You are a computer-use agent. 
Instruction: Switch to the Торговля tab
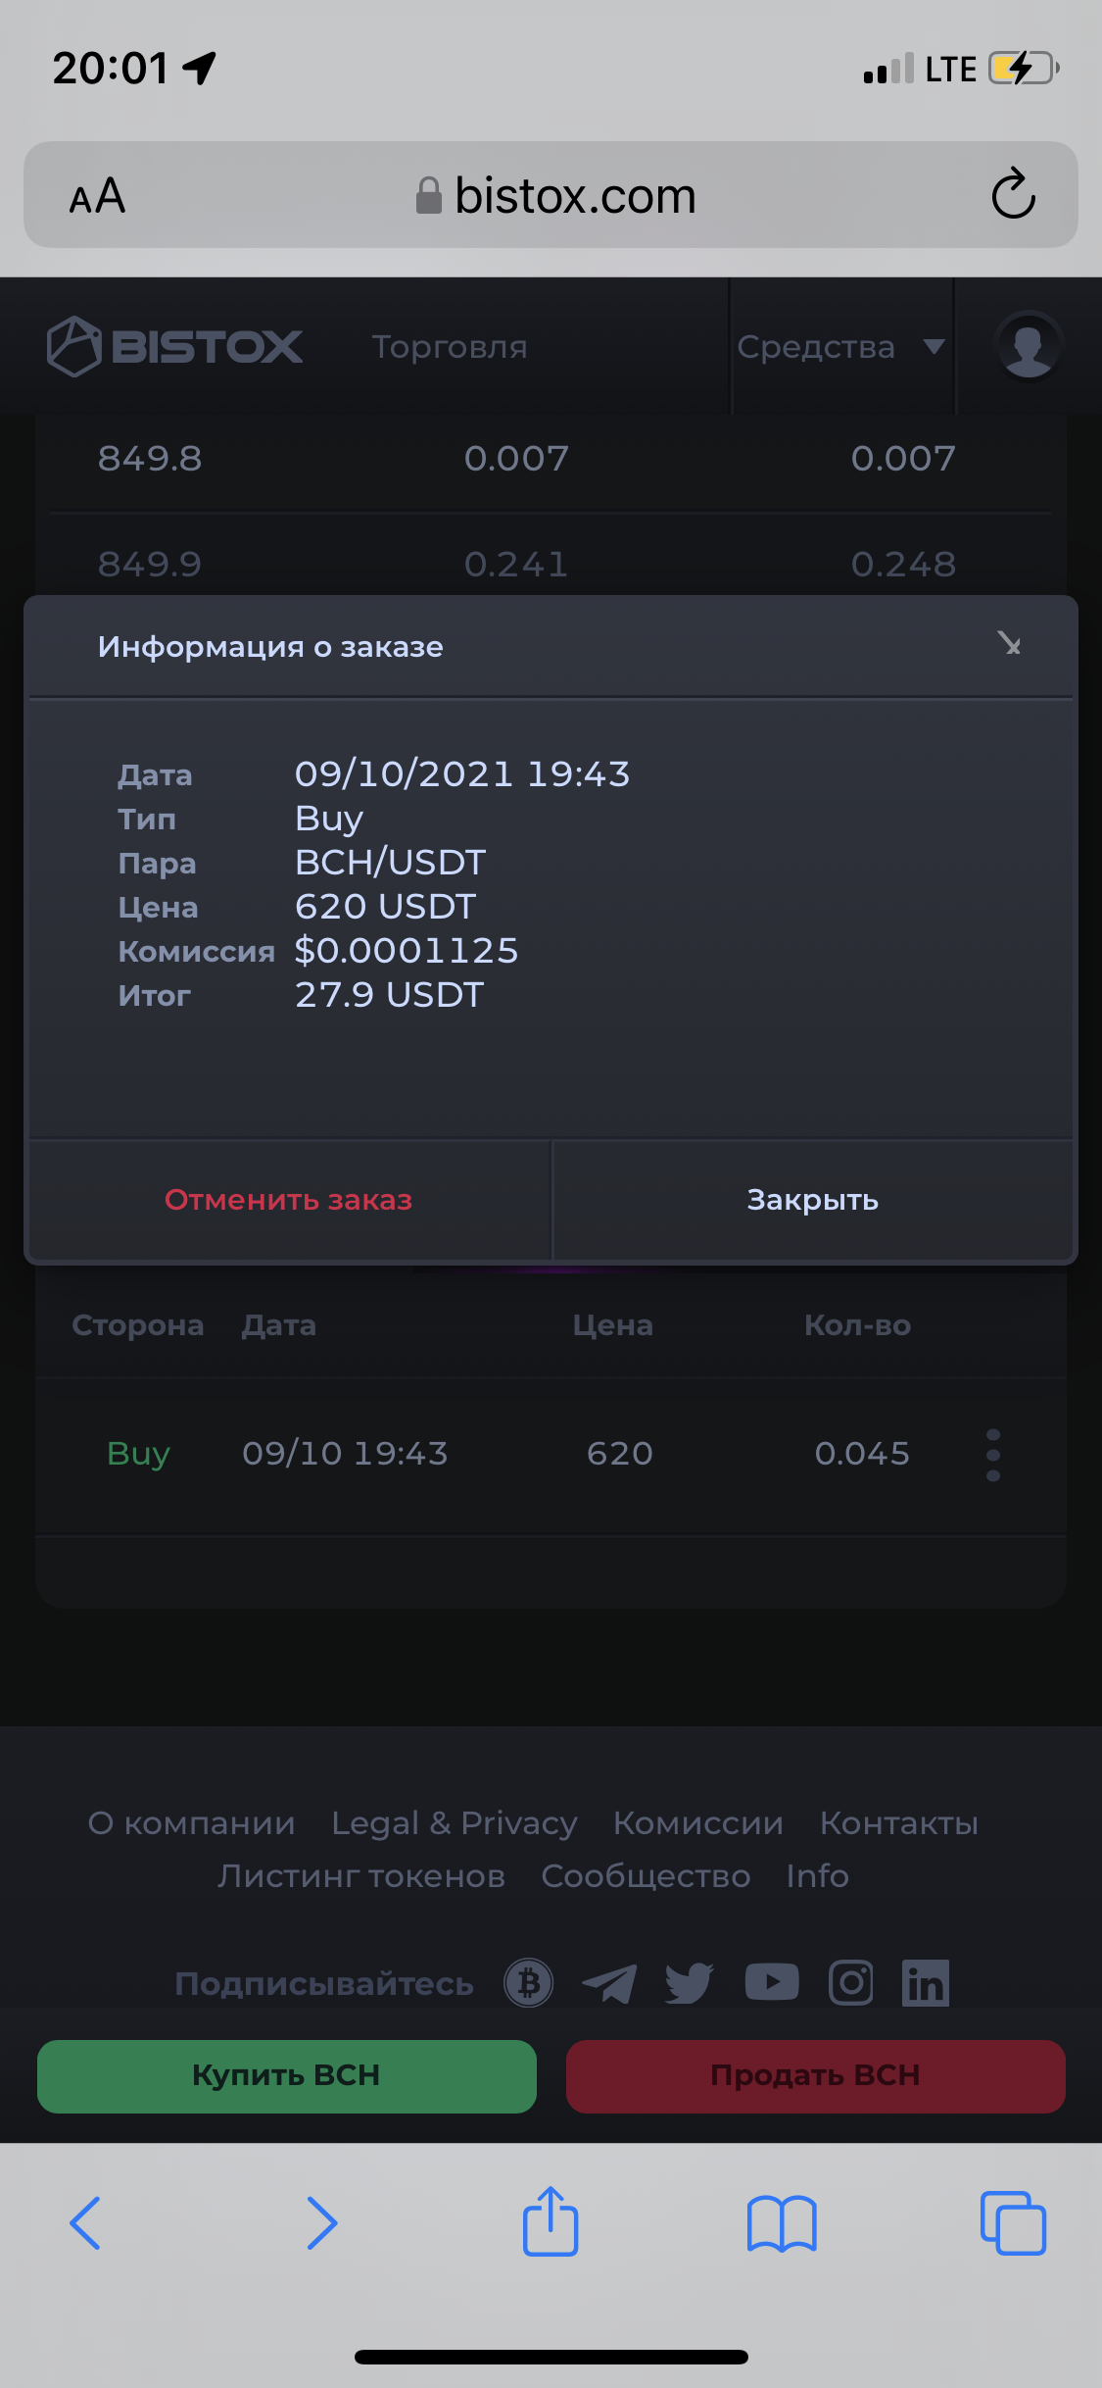pyautogui.click(x=450, y=346)
